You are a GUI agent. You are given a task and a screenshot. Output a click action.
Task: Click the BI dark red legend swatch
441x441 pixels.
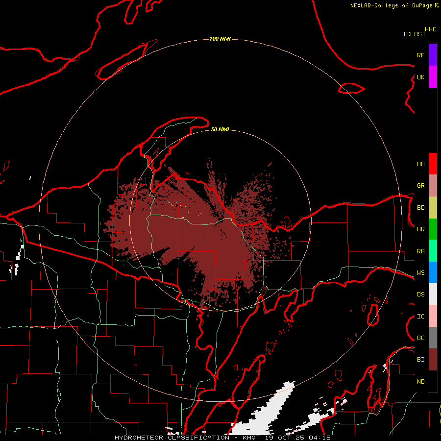(433, 360)
